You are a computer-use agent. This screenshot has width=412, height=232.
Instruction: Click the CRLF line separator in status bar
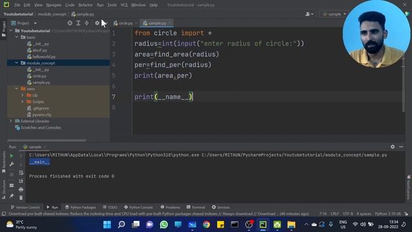pyautogui.click(x=335, y=214)
